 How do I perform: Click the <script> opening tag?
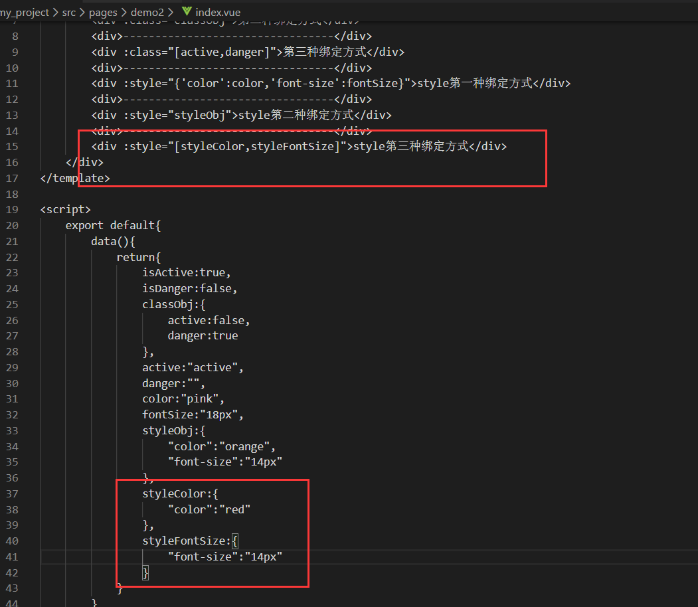(x=65, y=209)
